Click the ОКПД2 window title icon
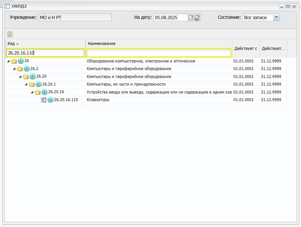 [x=7, y=6]
